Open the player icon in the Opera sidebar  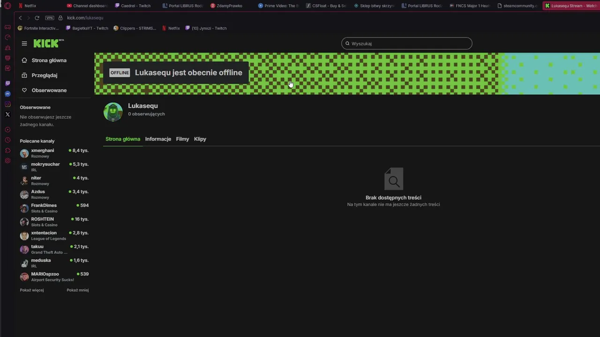(7, 130)
